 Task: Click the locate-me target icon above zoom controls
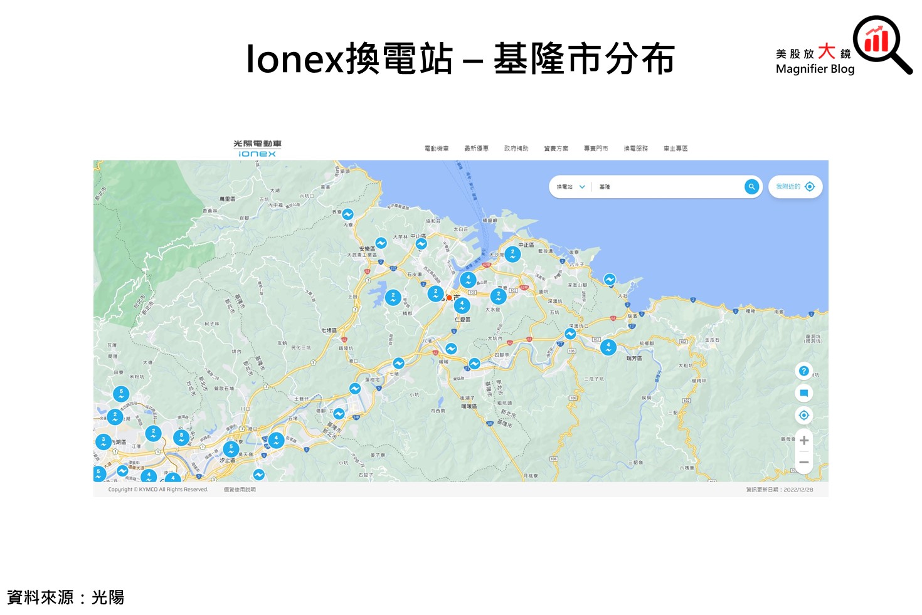pos(803,415)
